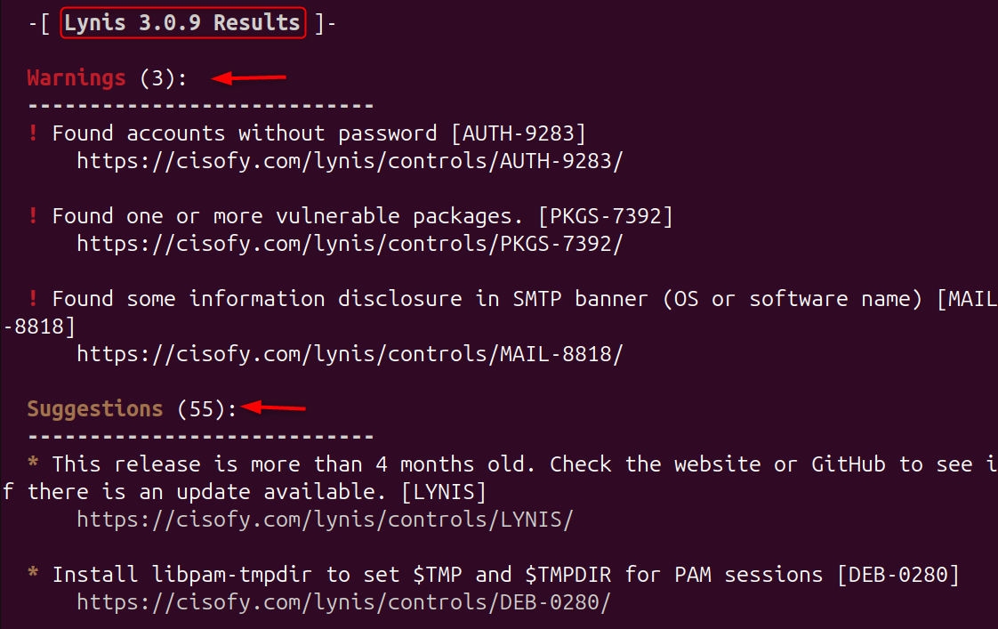Click the [DEB-0280] test ID tag
Screen dimensions: 998x629
(898, 575)
